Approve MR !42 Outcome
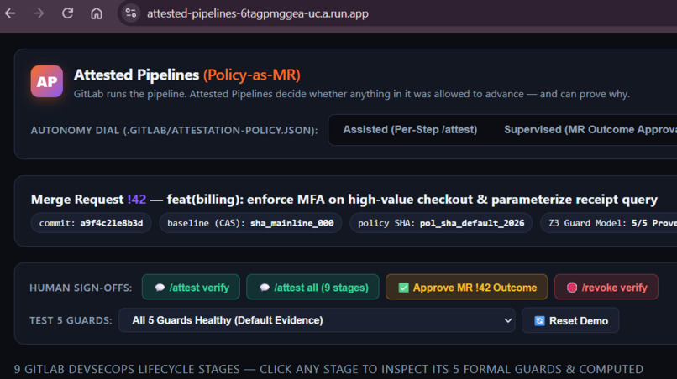677x379 pixels. 467,287
